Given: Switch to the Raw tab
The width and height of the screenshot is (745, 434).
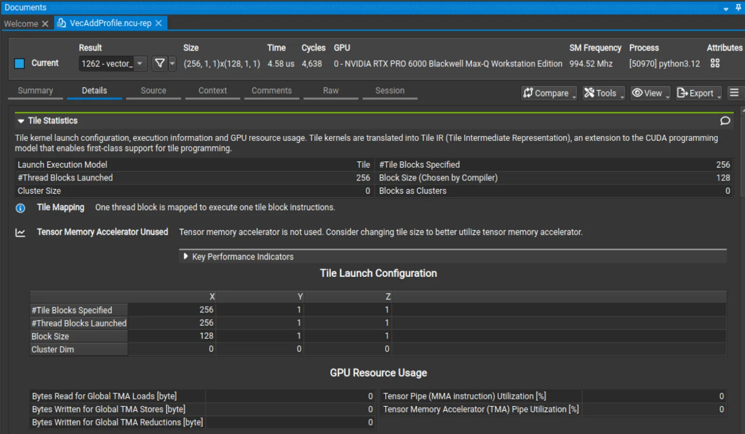Looking at the screenshot, I should point(331,90).
